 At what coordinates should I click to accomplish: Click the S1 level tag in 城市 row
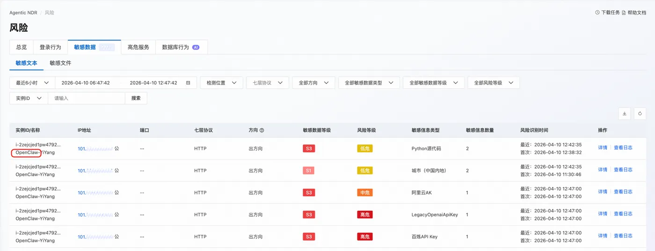308,171
